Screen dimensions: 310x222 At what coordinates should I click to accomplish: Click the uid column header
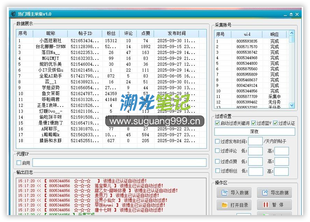tap(247, 34)
